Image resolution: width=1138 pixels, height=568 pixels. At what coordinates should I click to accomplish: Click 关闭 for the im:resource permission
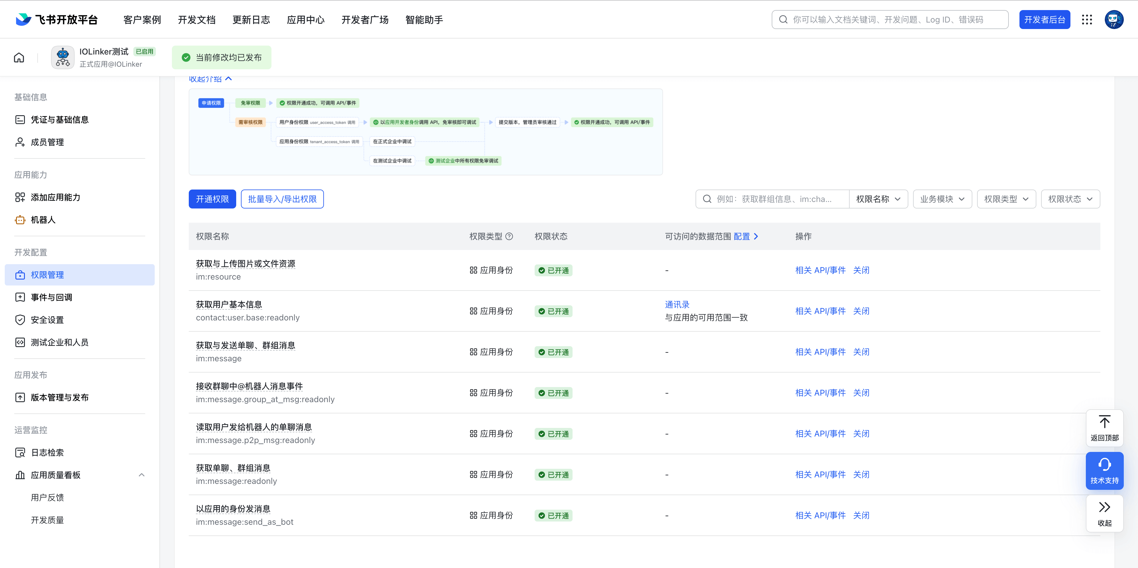click(x=861, y=270)
